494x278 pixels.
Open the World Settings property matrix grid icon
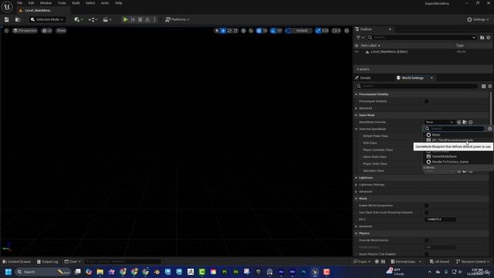click(484, 86)
